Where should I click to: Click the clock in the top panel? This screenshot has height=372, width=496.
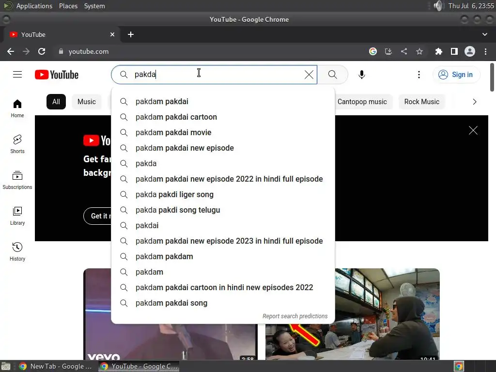click(x=471, y=6)
